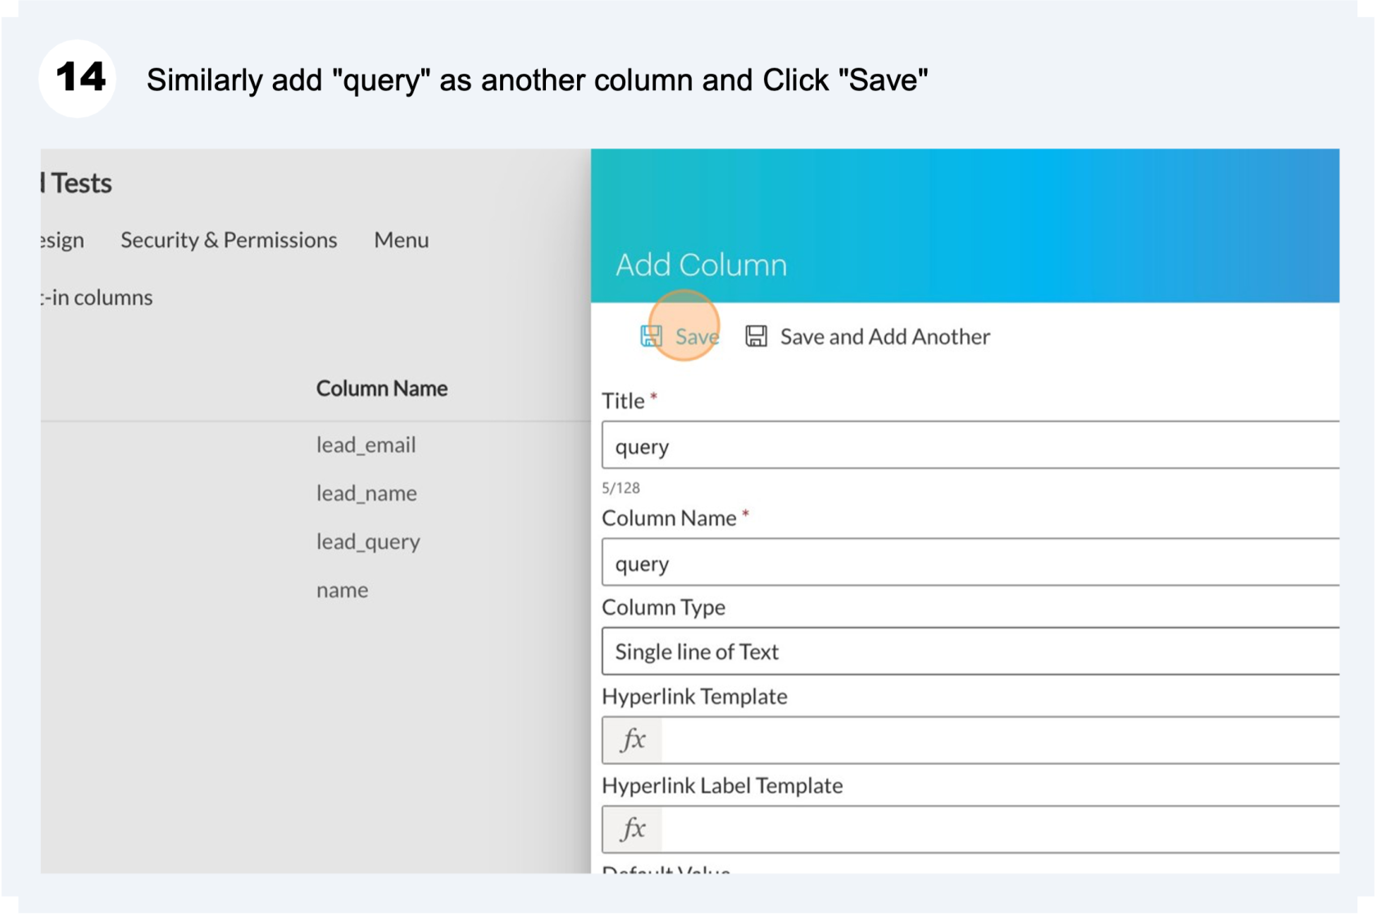Open the partially visible Design tab
This screenshot has width=1377, height=918.
click(x=62, y=240)
